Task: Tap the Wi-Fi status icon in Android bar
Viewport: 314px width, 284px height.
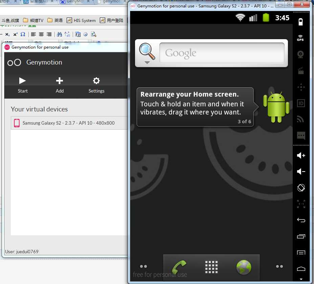Action: click(x=240, y=18)
